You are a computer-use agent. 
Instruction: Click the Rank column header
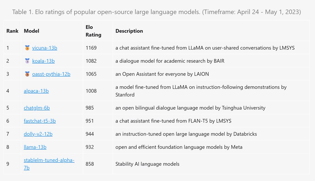pos(12,31)
